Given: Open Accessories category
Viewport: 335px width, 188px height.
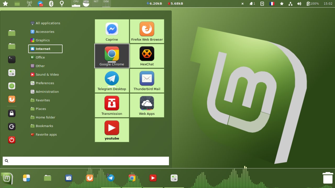Looking at the screenshot, I should click(45, 32).
